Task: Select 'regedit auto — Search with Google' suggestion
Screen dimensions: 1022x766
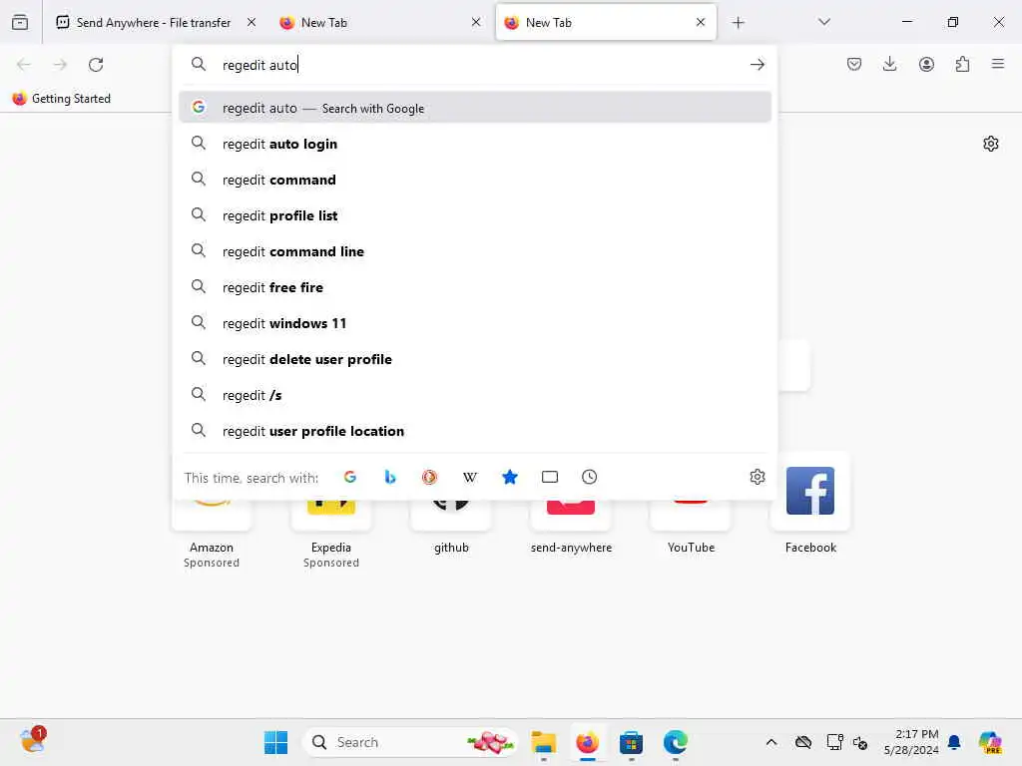Action: [474, 108]
